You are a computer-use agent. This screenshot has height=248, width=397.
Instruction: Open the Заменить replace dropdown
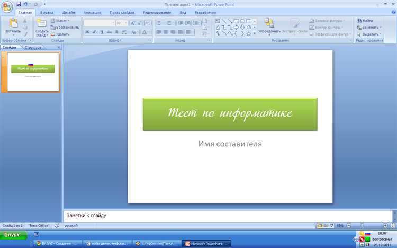[369, 28]
